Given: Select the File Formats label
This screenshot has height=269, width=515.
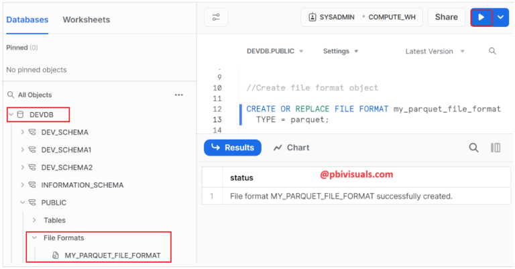Looking at the screenshot, I should (64, 237).
